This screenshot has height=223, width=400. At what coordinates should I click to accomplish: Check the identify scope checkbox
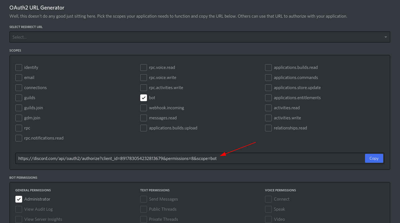coord(19,68)
